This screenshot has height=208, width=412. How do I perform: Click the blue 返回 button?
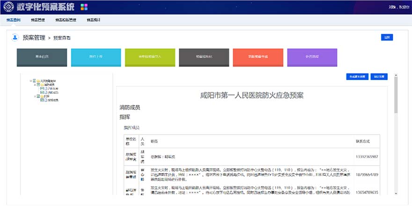tap(387, 37)
